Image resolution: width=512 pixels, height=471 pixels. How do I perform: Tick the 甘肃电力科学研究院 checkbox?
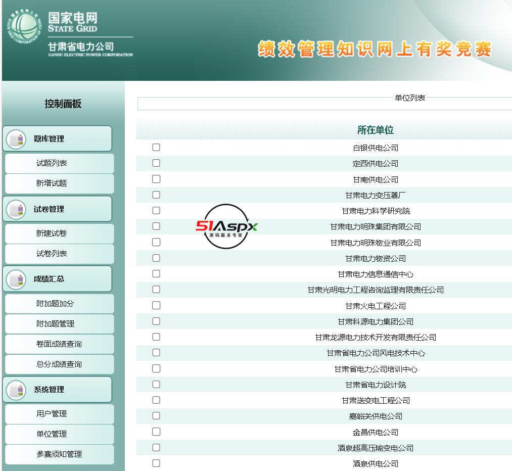tap(156, 211)
